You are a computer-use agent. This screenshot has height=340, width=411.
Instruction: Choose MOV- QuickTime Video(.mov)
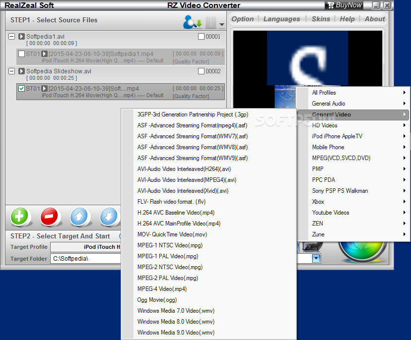pyautogui.click(x=209, y=234)
